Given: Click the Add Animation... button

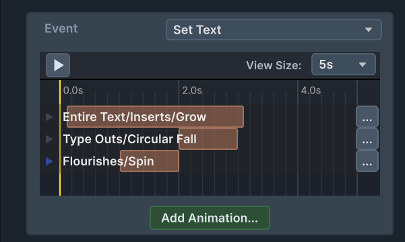Looking at the screenshot, I should point(210,218).
